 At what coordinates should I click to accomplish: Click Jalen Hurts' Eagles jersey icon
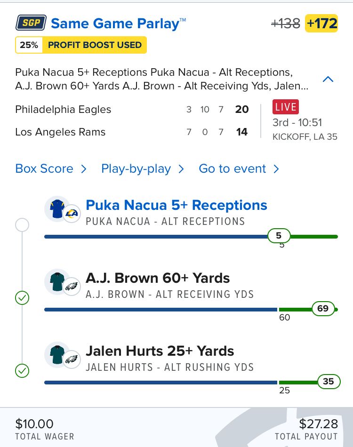coord(57,355)
